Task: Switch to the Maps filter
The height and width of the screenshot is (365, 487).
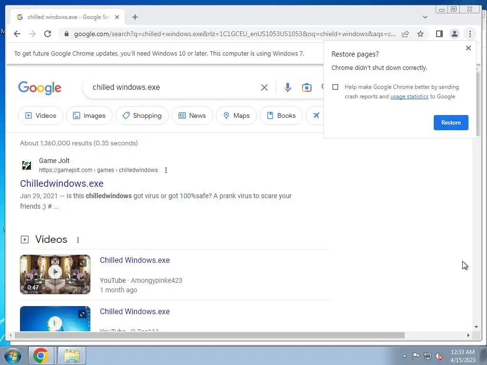Action: tap(236, 115)
